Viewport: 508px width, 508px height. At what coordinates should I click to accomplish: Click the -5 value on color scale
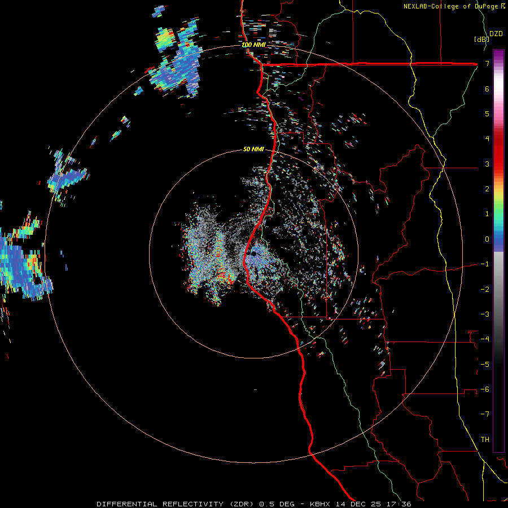click(485, 365)
